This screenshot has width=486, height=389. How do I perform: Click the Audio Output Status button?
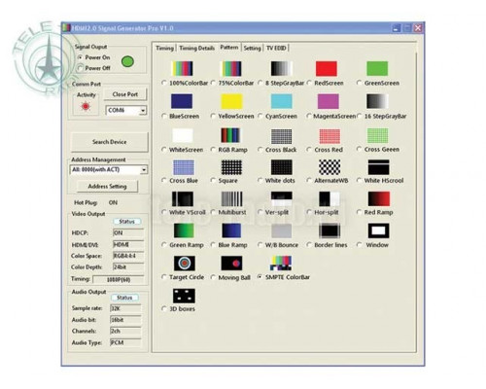point(124,298)
